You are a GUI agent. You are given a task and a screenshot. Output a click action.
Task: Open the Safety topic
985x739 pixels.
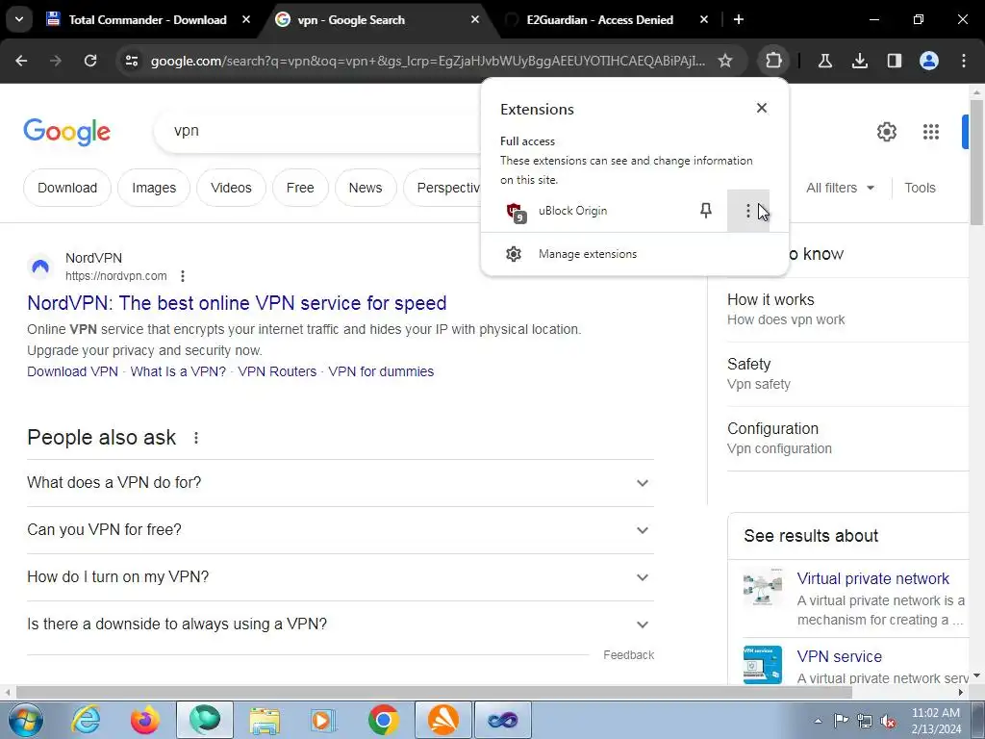(848, 374)
